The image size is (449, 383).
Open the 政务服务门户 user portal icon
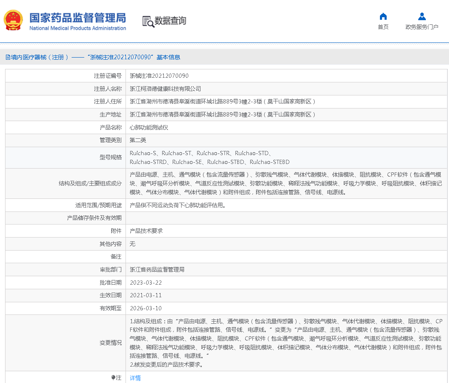click(422, 16)
